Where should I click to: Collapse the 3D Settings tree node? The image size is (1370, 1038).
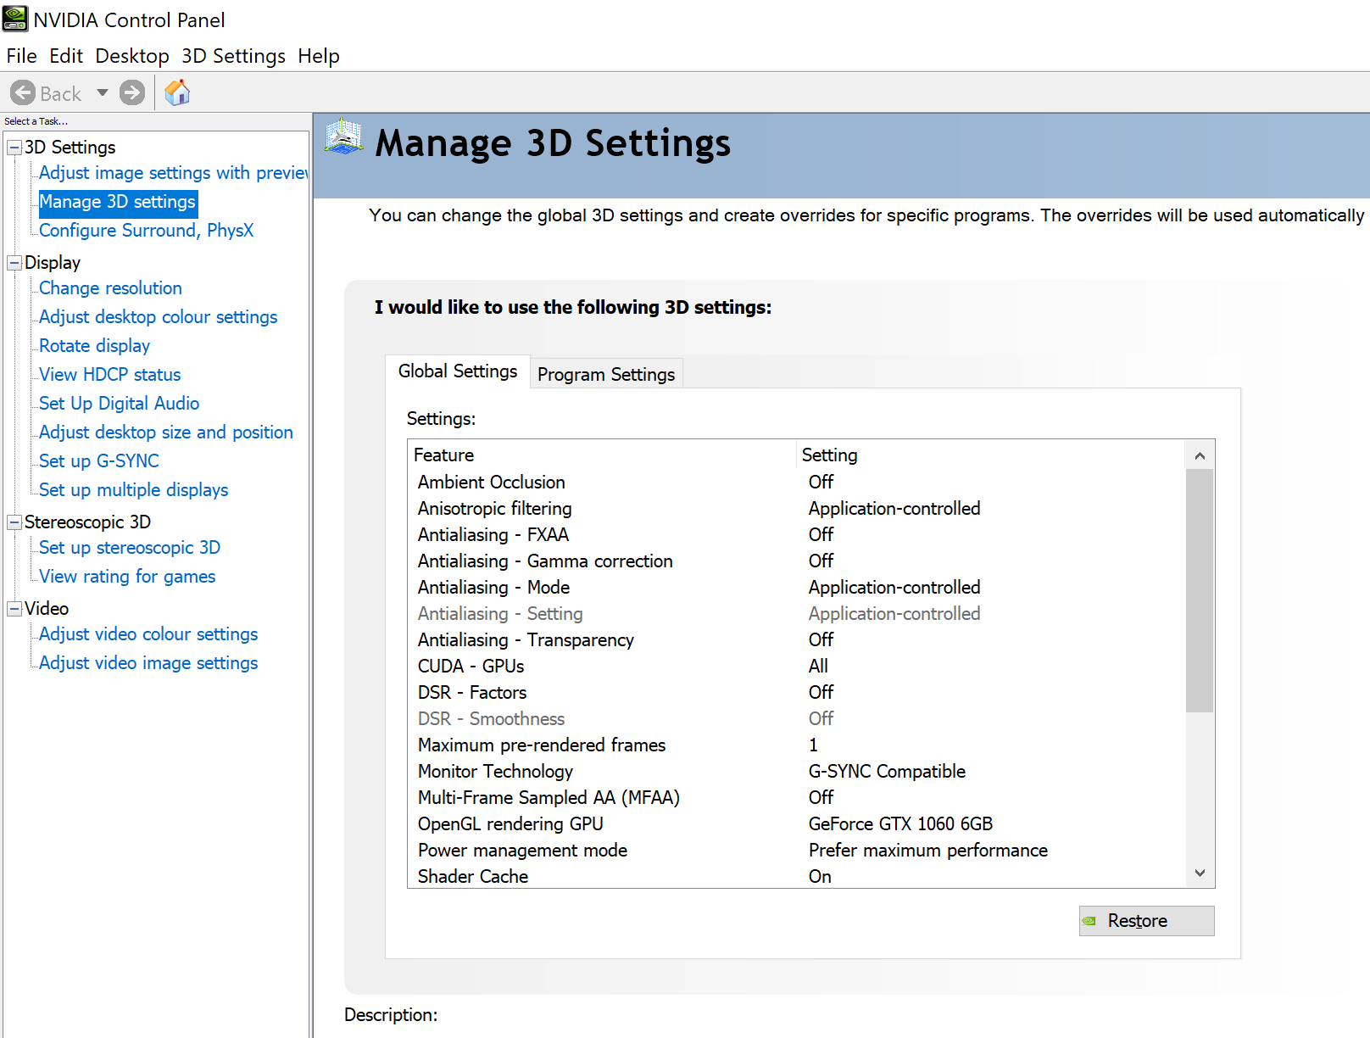pyautogui.click(x=14, y=148)
